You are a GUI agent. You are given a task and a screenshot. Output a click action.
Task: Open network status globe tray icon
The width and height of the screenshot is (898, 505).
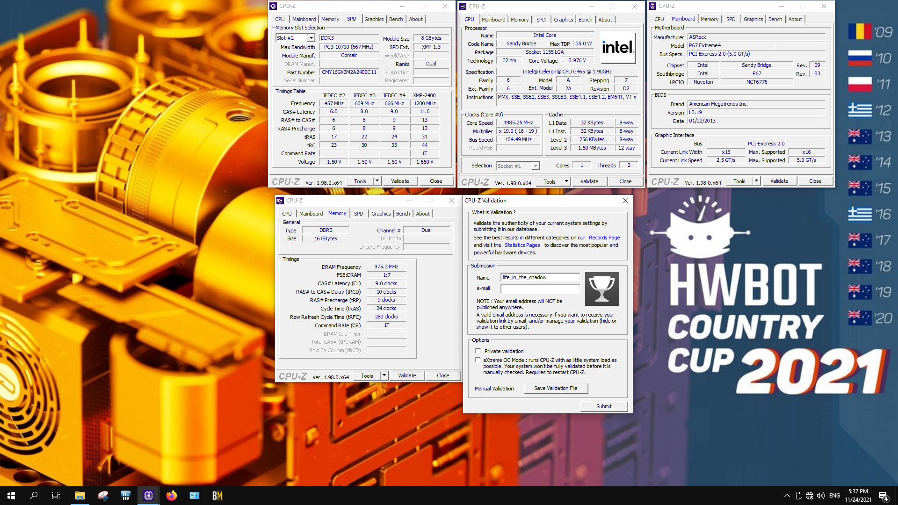click(810, 496)
